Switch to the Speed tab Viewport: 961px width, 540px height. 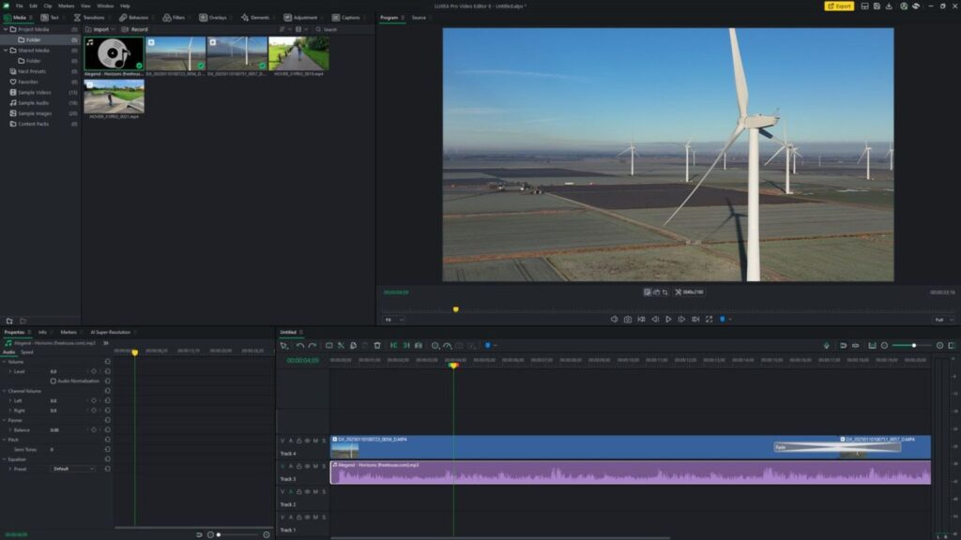click(27, 352)
